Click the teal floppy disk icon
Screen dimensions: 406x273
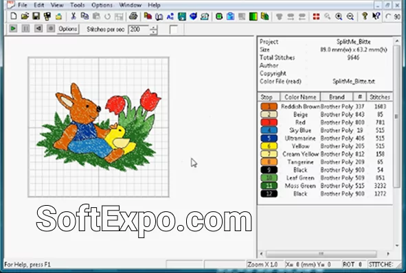[182, 16]
